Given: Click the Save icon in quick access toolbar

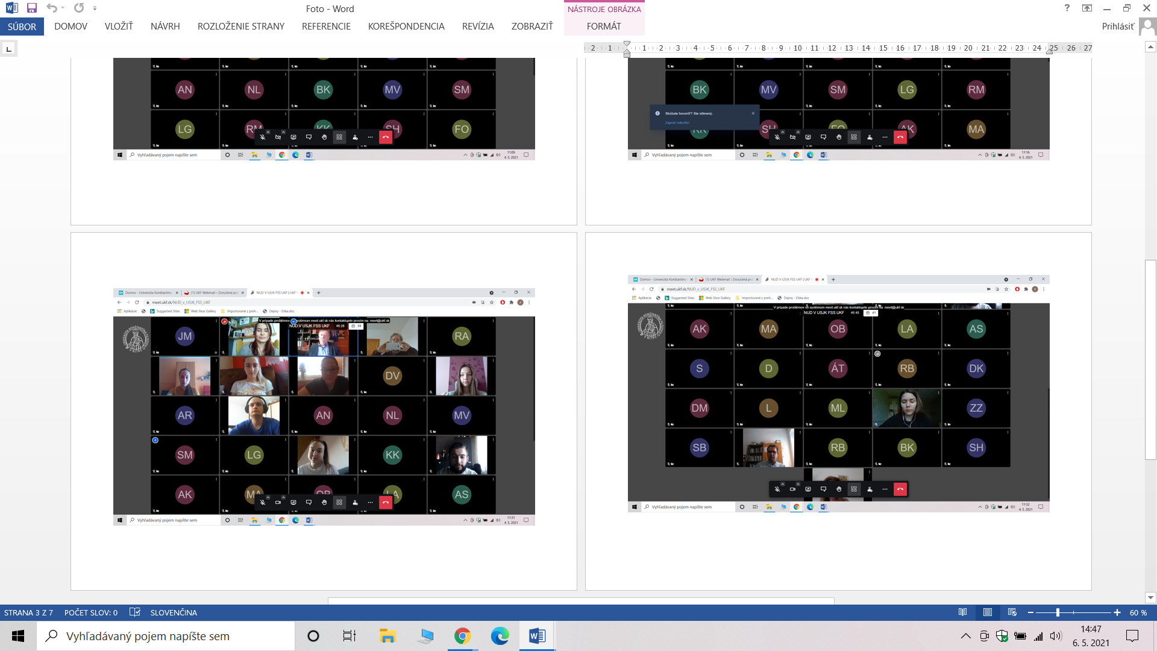Looking at the screenshot, I should click(31, 8).
